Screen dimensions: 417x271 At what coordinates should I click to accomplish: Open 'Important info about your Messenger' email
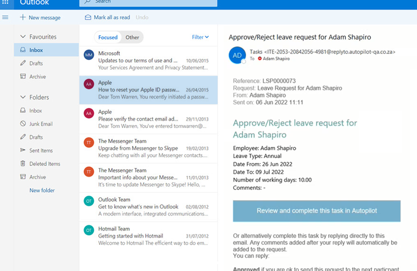148,178
